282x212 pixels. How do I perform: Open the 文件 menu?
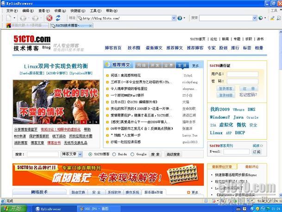coord(12,11)
